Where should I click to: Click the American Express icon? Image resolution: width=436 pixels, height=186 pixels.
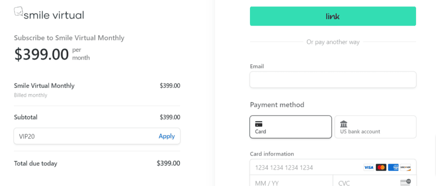pyautogui.click(x=393, y=167)
